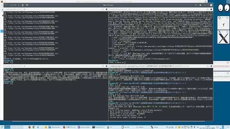
Task: Open terminal 4 title dropdown arrow
Action: (x=129, y=9)
